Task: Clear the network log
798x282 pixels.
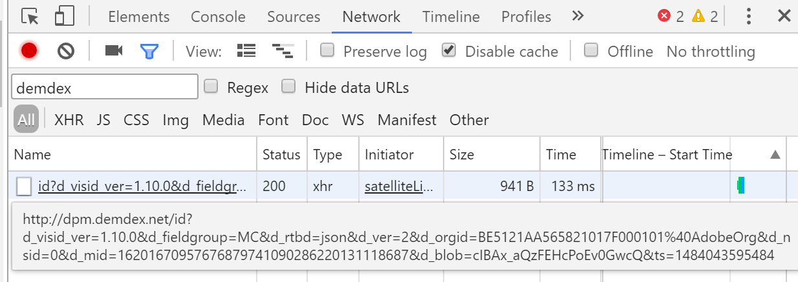Action: (65, 51)
